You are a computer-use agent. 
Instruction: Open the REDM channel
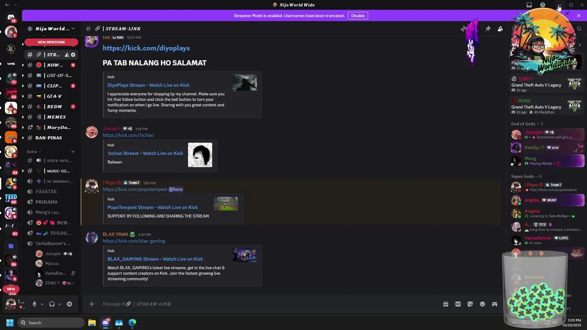(x=51, y=106)
